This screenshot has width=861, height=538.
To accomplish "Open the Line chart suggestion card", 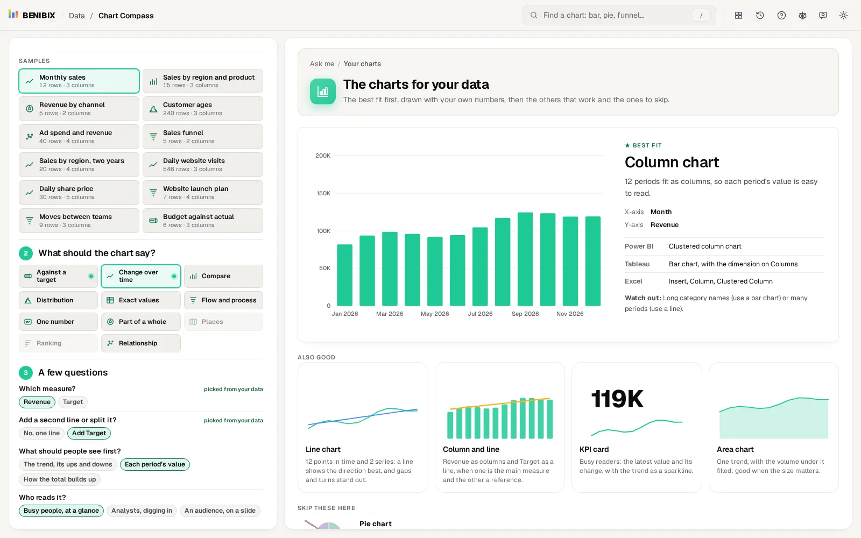I will [x=363, y=427].
